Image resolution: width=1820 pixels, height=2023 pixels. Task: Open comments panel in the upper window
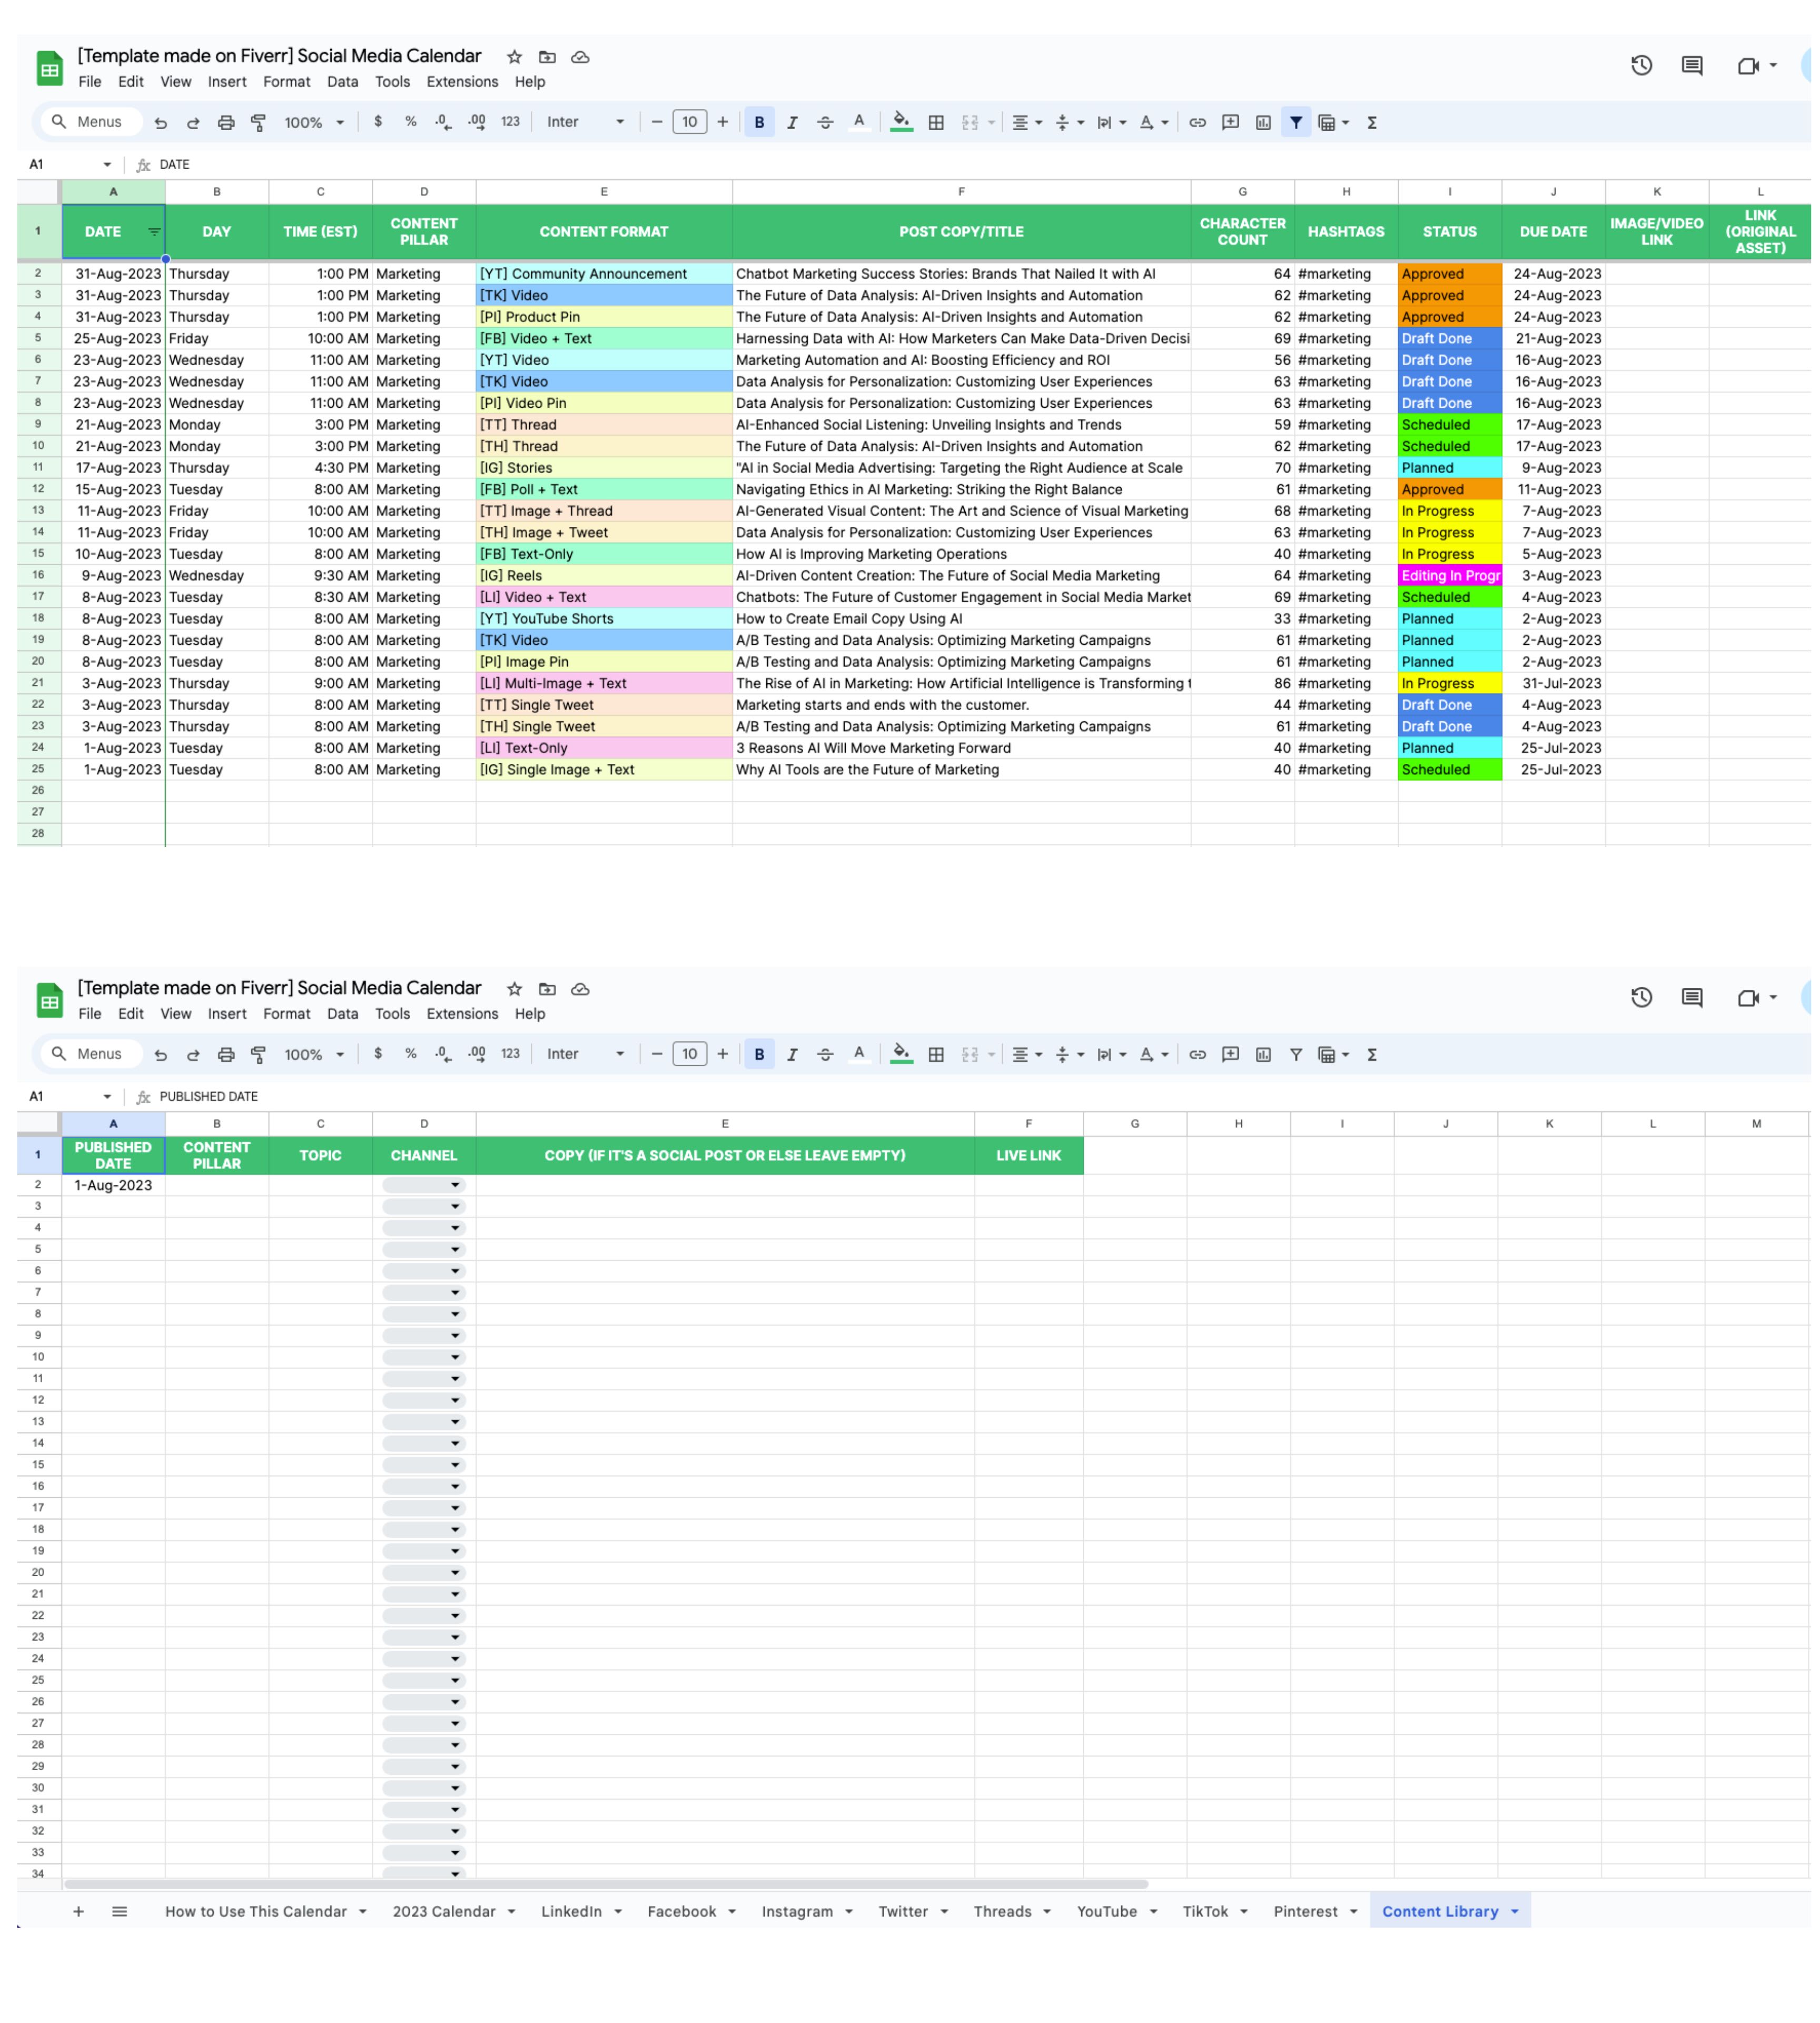(x=1692, y=66)
